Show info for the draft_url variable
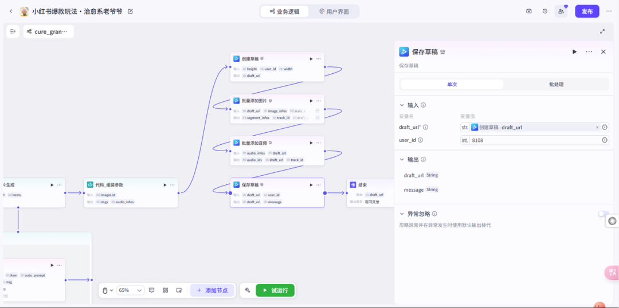Screen dimensions: 619x308 (x=425, y=128)
